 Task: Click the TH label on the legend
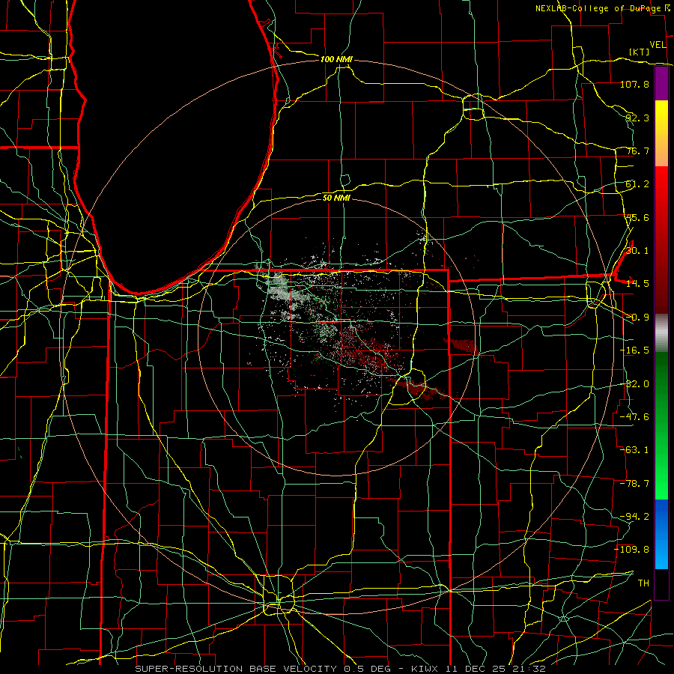click(x=643, y=583)
